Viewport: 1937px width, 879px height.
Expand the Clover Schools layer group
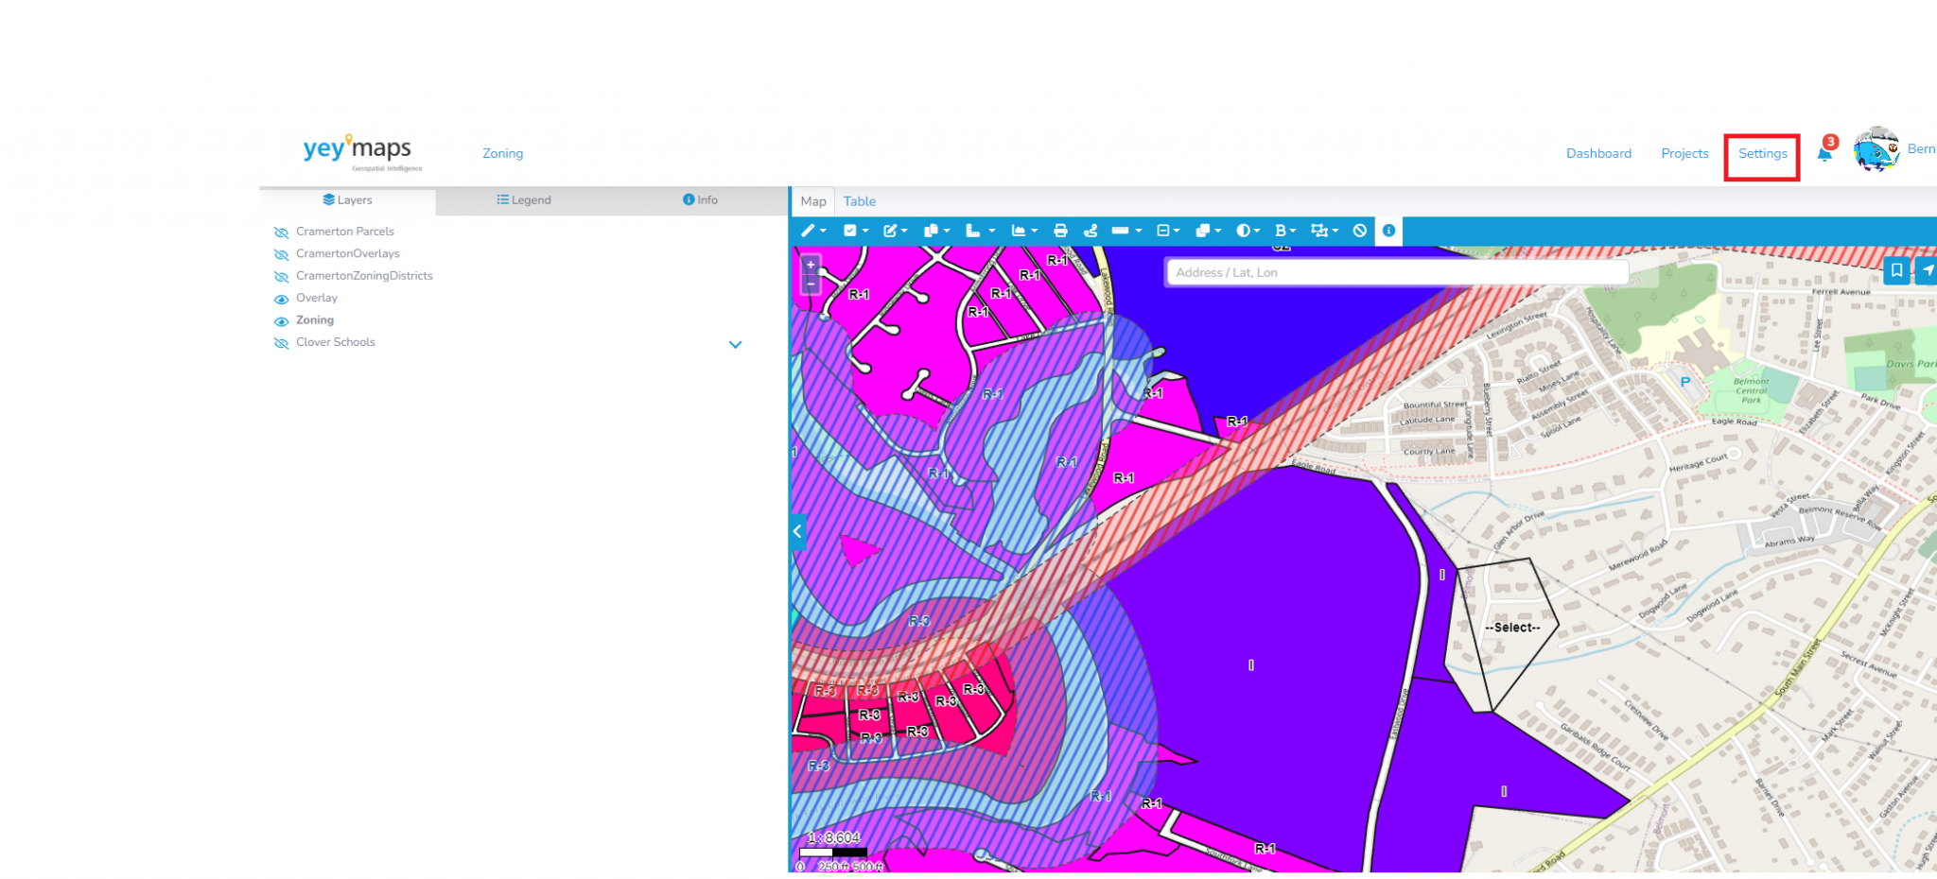tap(735, 344)
